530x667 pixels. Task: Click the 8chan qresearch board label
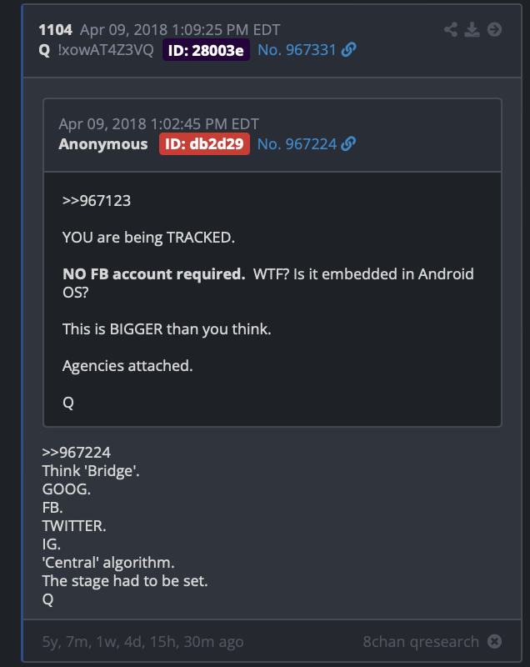tap(421, 641)
